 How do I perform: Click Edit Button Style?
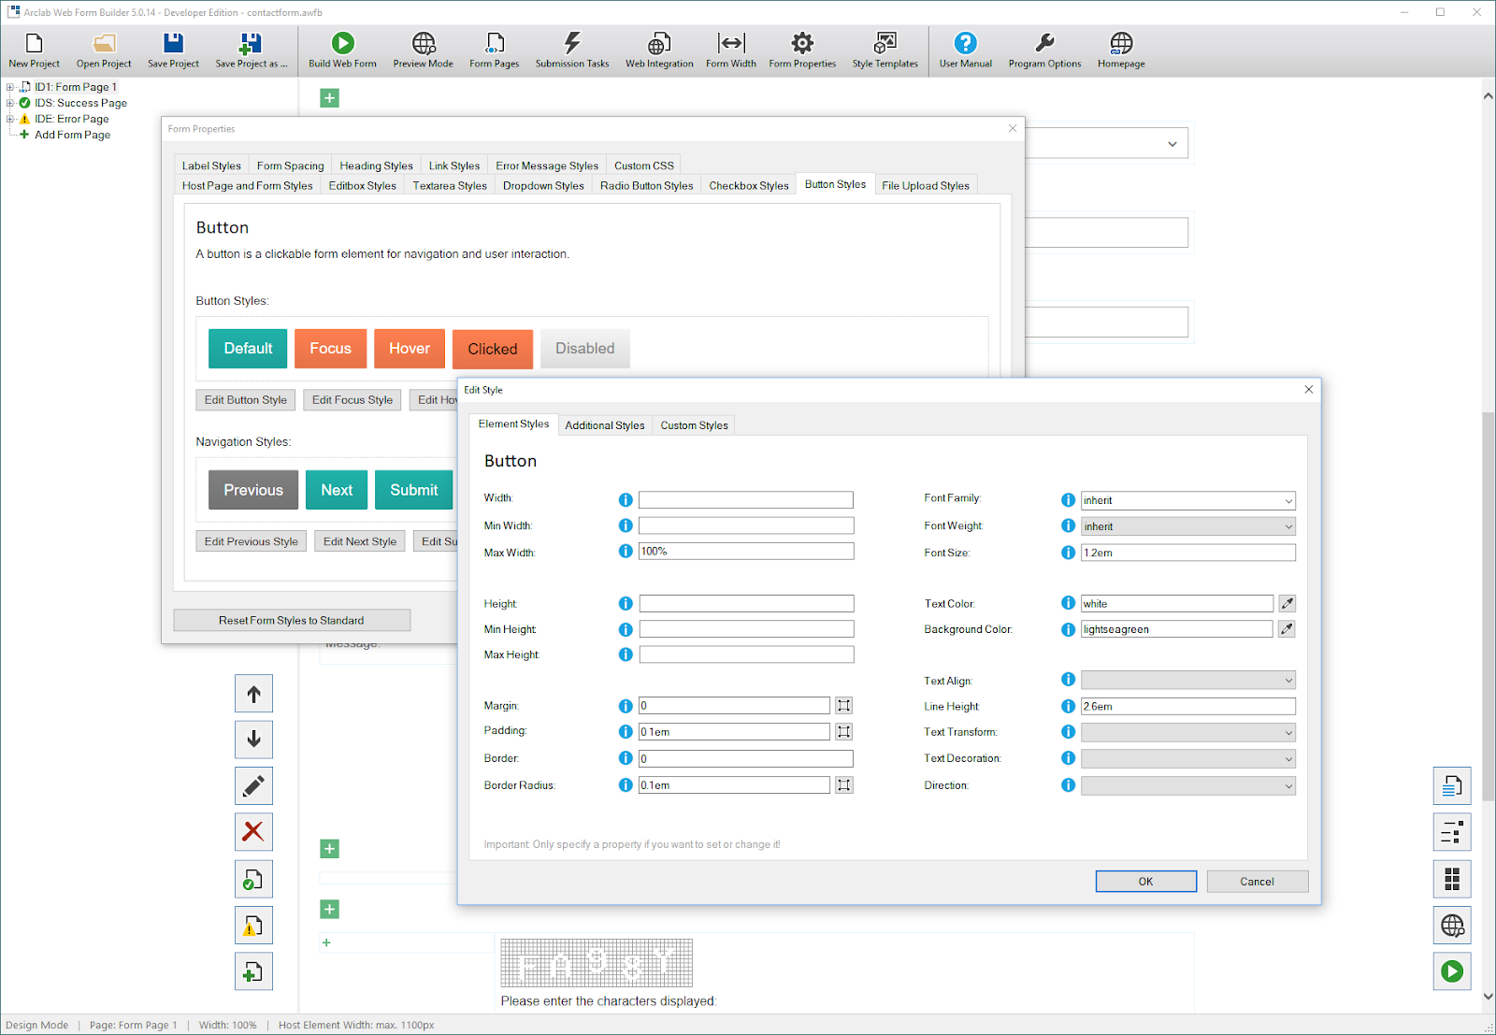[x=246, y=400]
